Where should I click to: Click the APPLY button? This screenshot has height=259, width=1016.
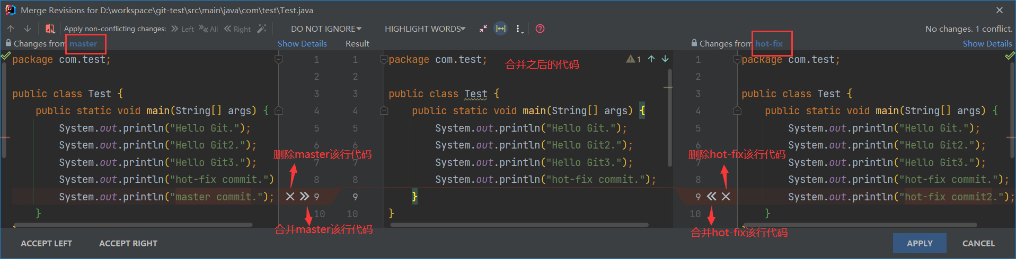[920, 244]
